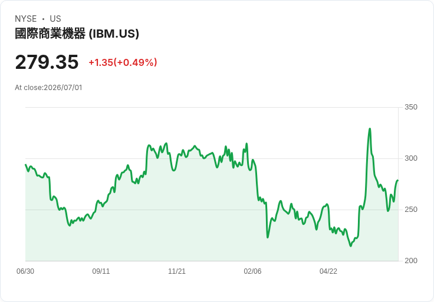
Task: Click the 350 y-axis price label
Action: (x=411, y=107)
